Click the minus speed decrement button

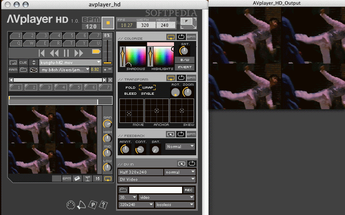(x=110, y=69)
